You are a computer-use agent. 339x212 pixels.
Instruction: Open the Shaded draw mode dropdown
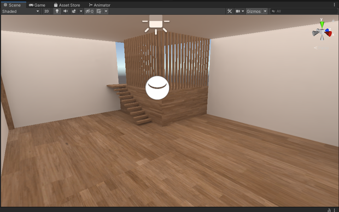click(x=21, y=11)
